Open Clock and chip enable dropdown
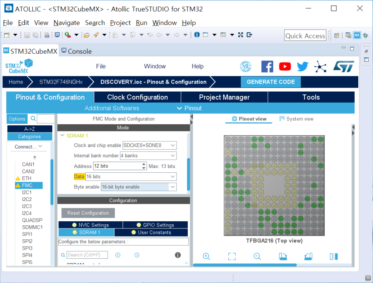Screen dimensions: 373x283 [173, 145]
